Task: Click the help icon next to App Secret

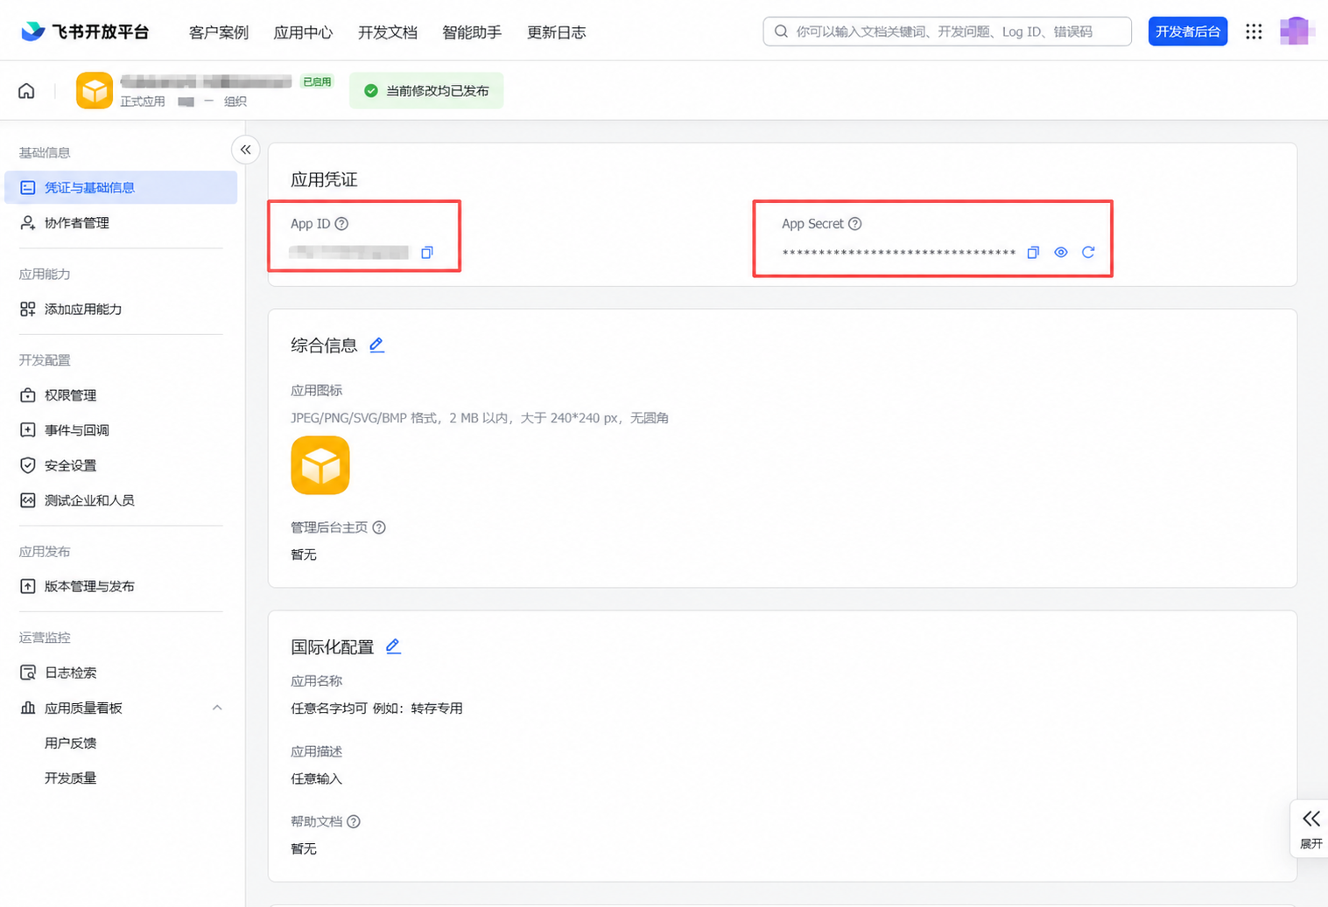Action: point(855,224)
